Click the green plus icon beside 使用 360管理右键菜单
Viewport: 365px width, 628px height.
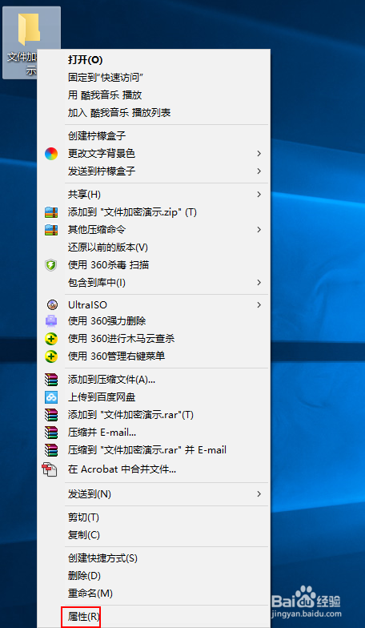tap(51, 356)
